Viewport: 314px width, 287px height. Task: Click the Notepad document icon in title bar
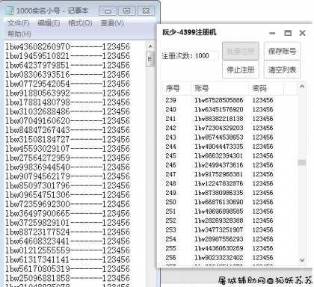click(9, 10)
